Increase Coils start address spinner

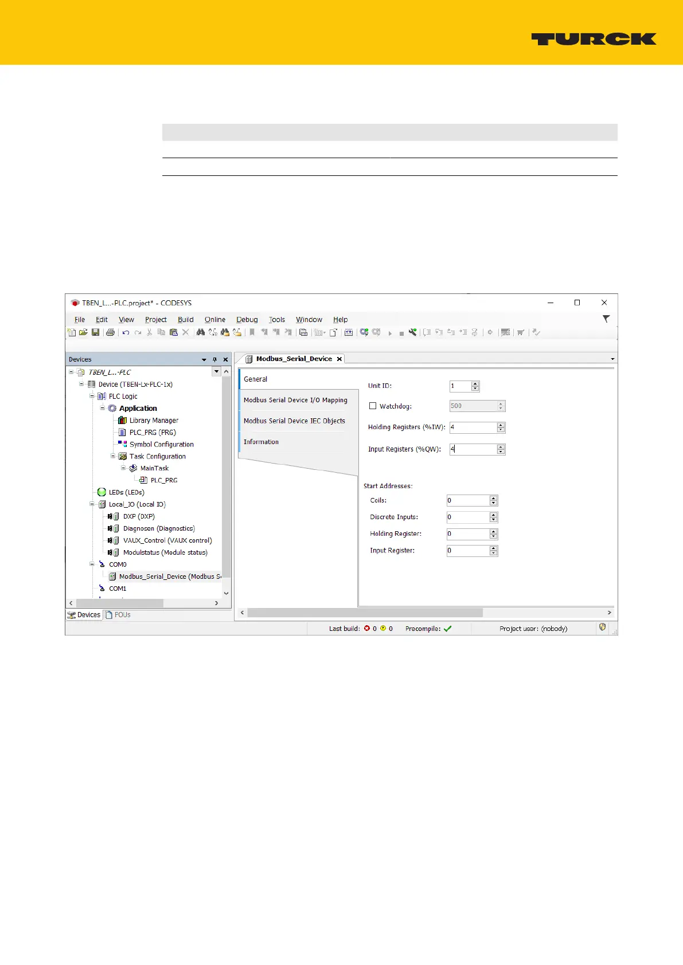[x=494, y=499]
